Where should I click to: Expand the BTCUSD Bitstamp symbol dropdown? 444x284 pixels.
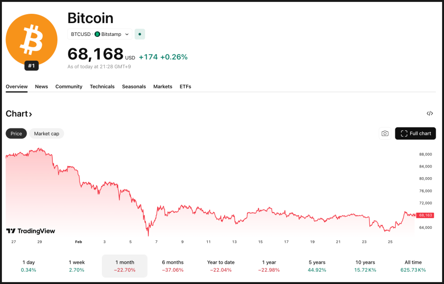coord(100,34)
